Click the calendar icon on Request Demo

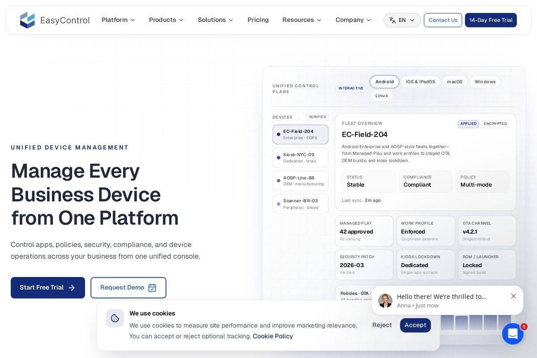click(152, 288)
